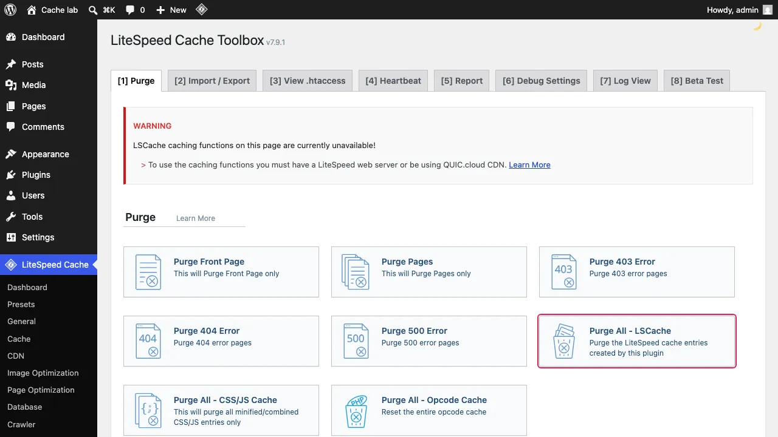Open the Users sidebar menu
778x437 pixels.
pyautogui.click(x=49, y=195)
